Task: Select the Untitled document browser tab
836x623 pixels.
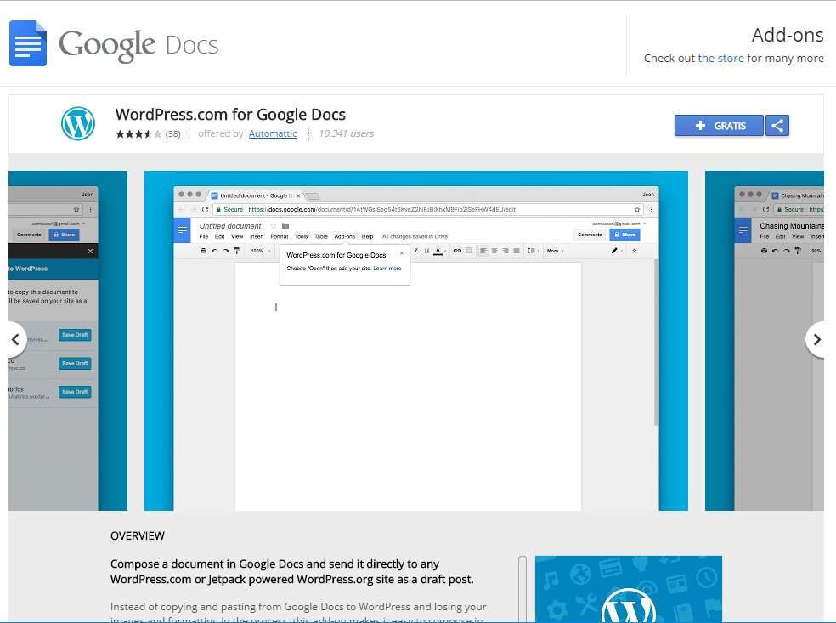Action: click(256, 195)
